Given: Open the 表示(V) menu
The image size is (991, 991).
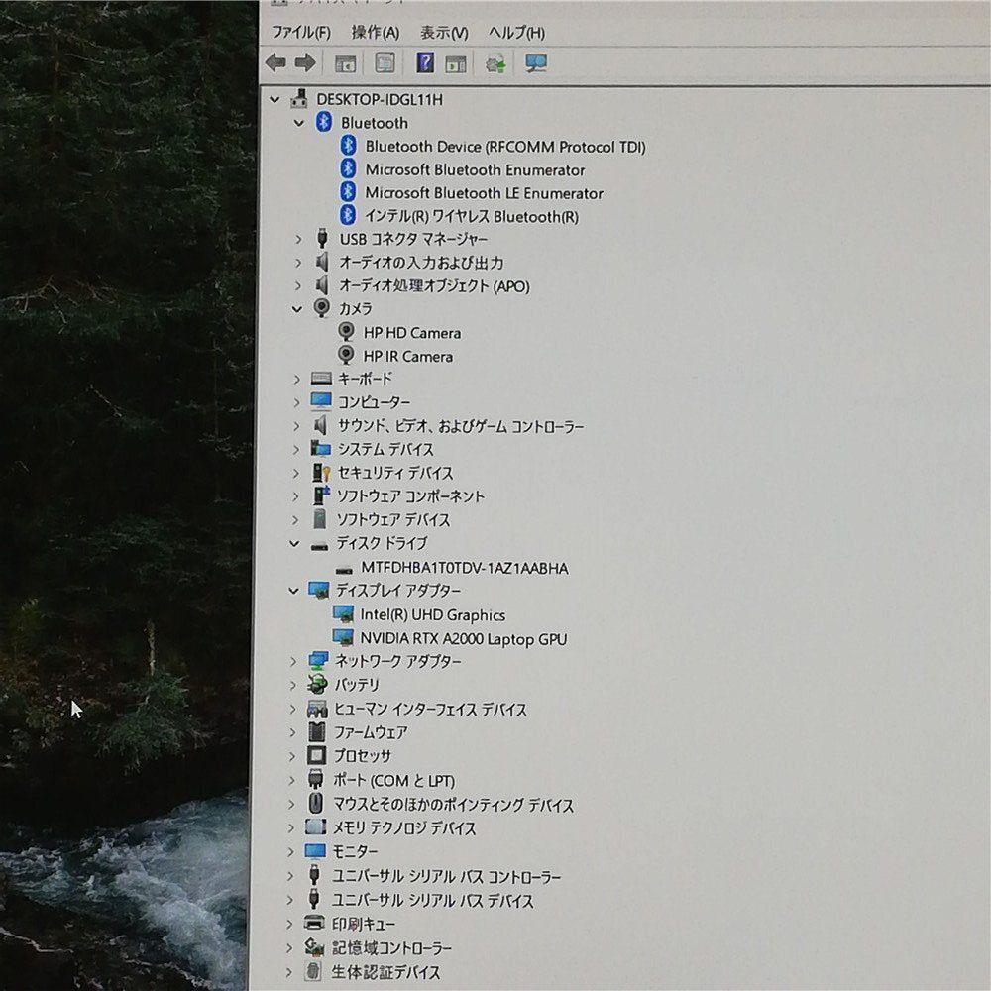Looking at the screenshot, I should [x=444, y=32].
